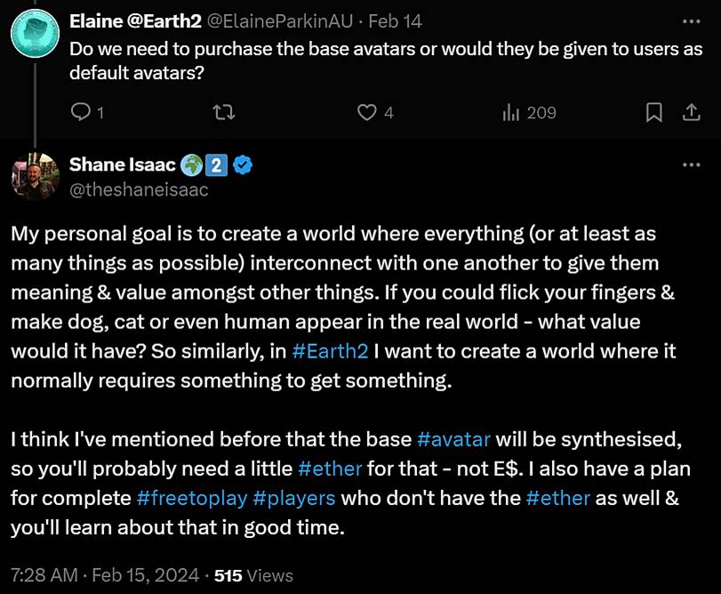Open more options on Shane Isaac's tweet
The width and height of the screenshot is (721, 594).
pyautogui.click(x=691, y=165)
